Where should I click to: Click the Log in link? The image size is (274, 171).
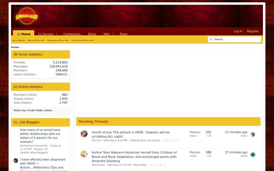pyautogui.click(x=238, y=31)
